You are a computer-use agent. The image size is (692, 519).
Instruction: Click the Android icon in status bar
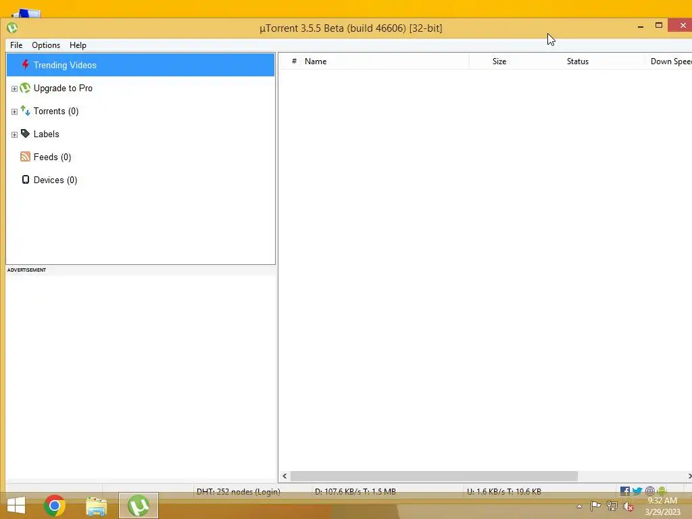click(x=662, y=491)
